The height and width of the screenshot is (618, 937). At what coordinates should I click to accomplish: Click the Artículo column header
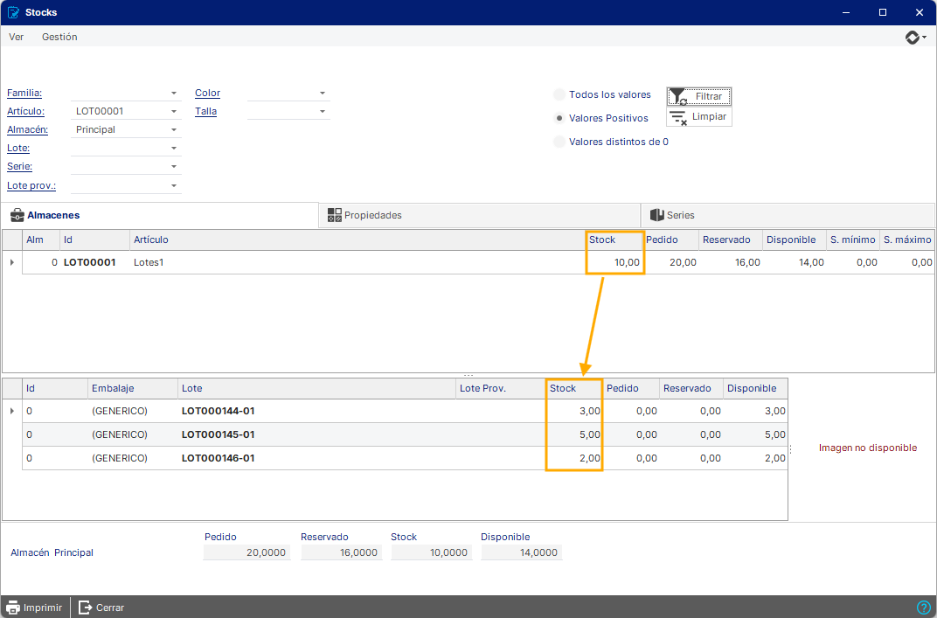[357, 240]
